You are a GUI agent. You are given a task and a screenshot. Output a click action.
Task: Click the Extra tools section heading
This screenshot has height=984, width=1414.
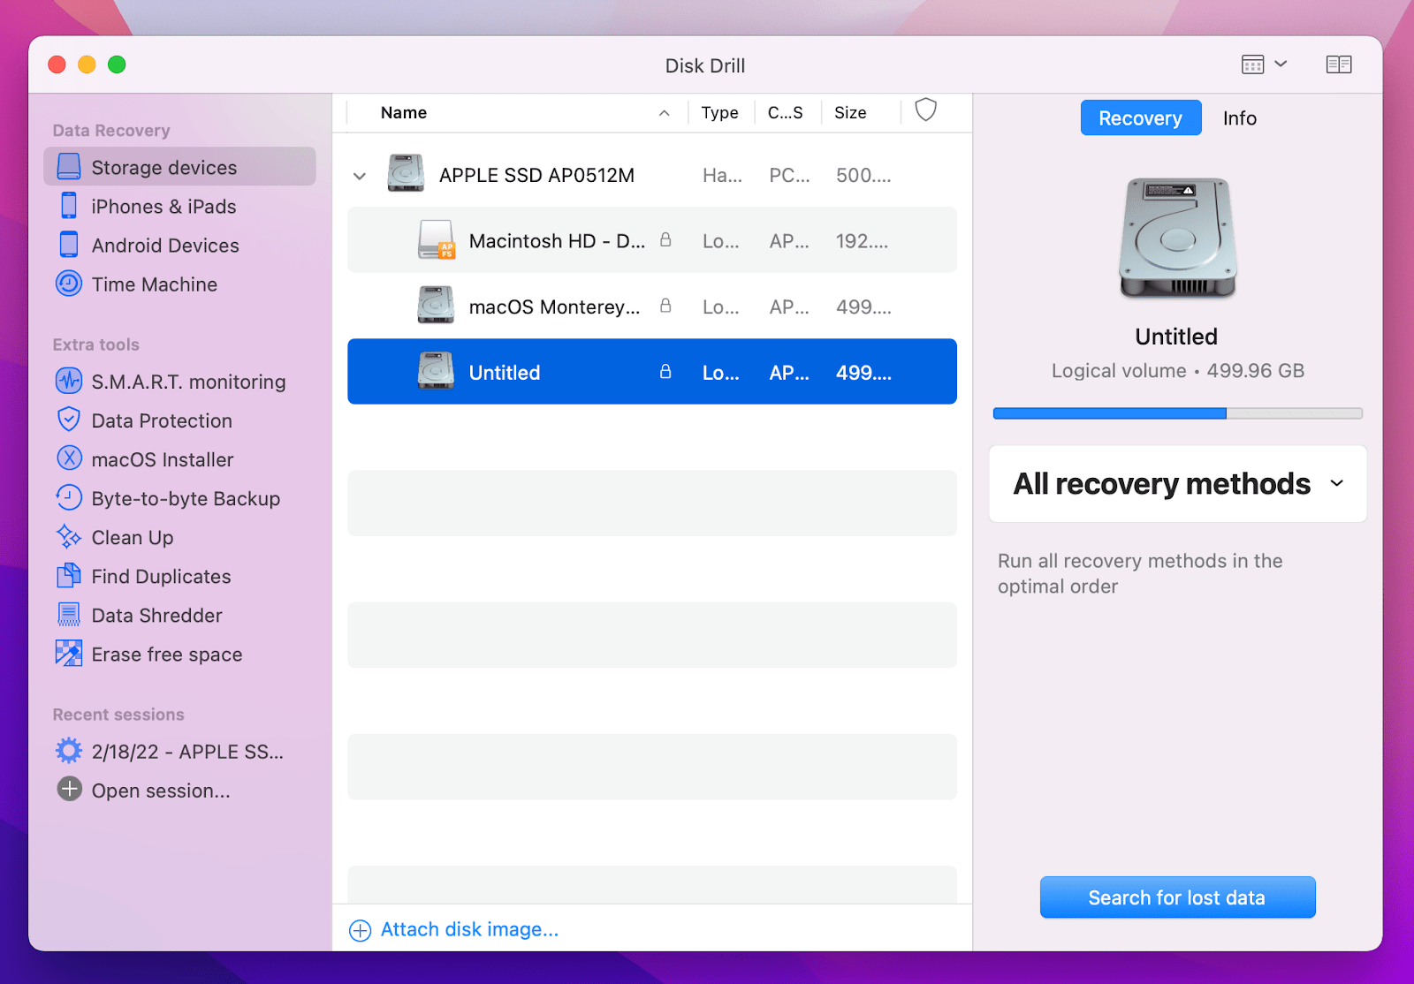click(95, 344)
